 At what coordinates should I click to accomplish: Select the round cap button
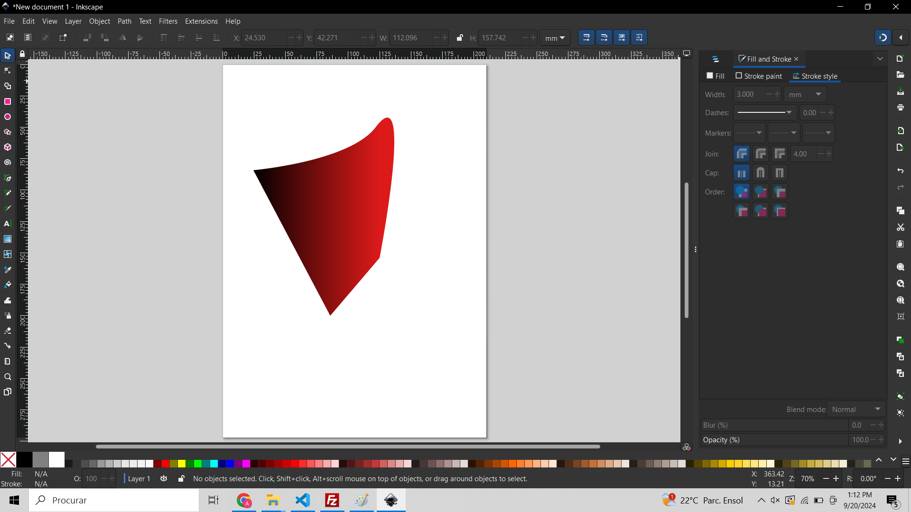[761, 173]
